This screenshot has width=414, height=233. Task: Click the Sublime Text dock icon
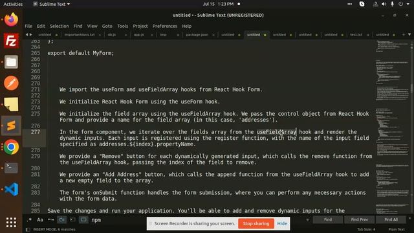tap(11, 126)
